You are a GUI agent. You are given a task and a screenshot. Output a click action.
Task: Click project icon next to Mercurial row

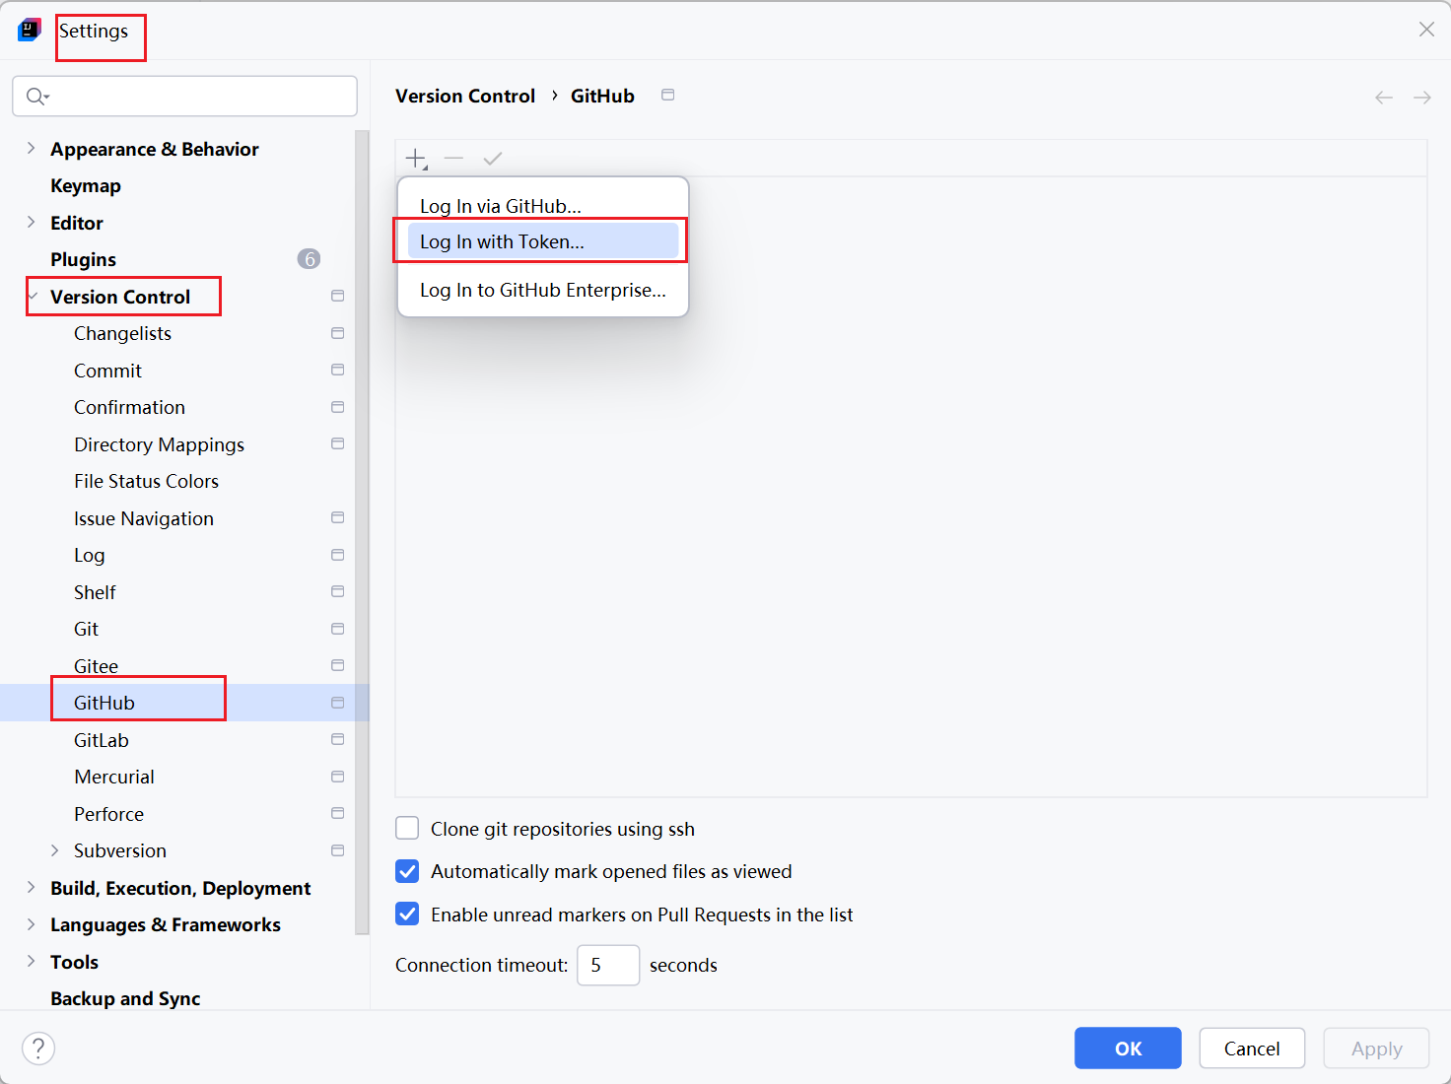coord(337,777)
